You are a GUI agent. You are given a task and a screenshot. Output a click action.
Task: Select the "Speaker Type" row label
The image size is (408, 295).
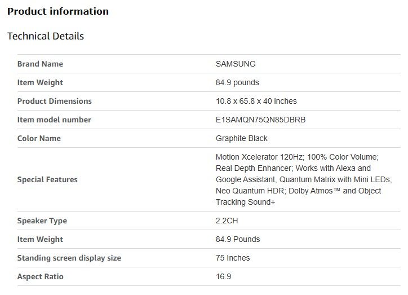coord(42,221)
